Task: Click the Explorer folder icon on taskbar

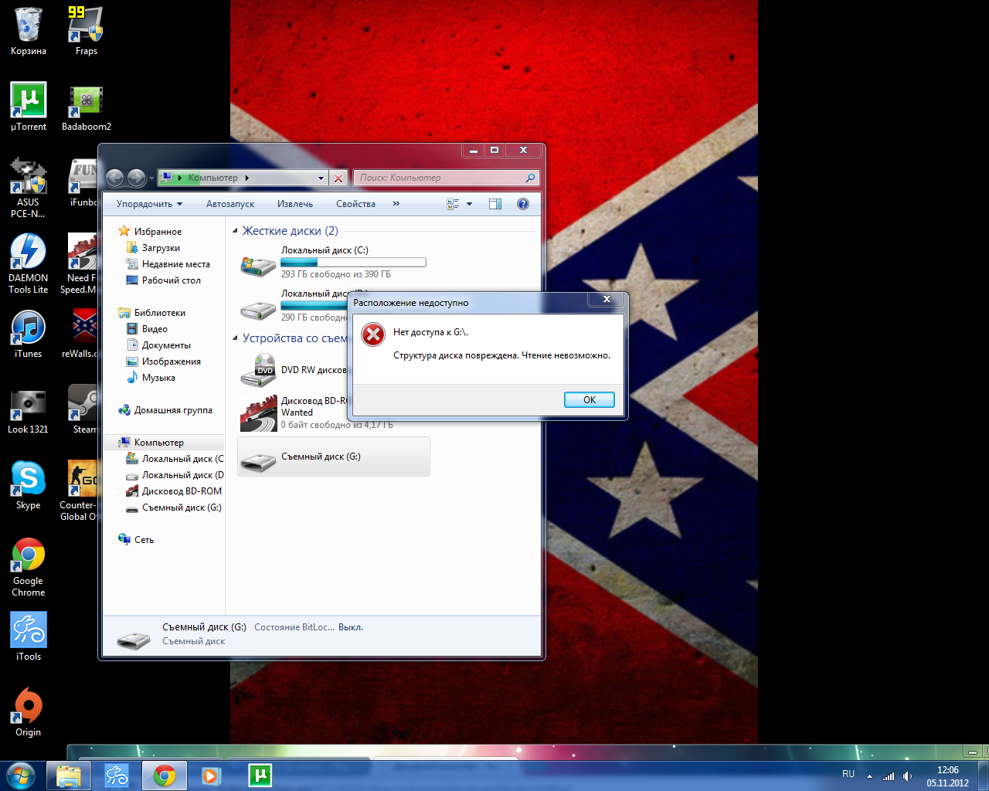Action: (x=69, y=776)
